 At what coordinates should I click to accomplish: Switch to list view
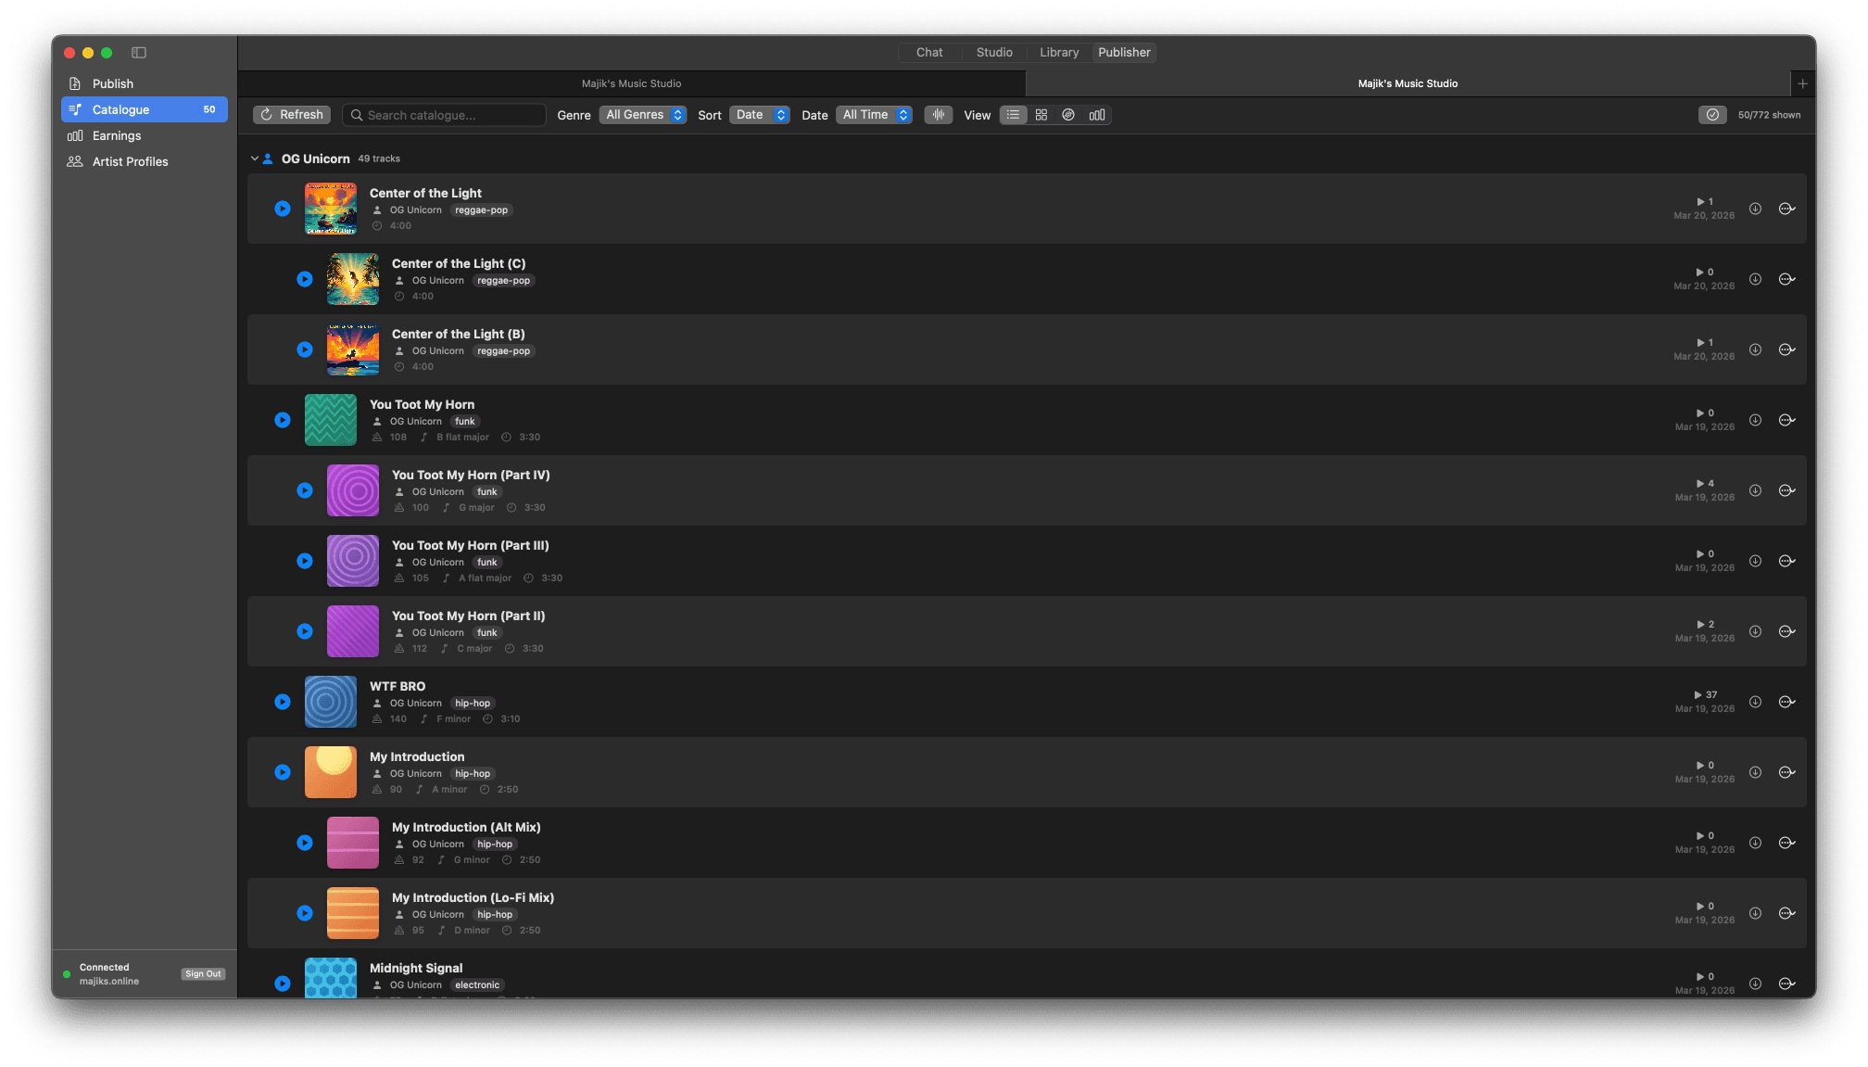pyautogui.click(x=1013, y=115)
